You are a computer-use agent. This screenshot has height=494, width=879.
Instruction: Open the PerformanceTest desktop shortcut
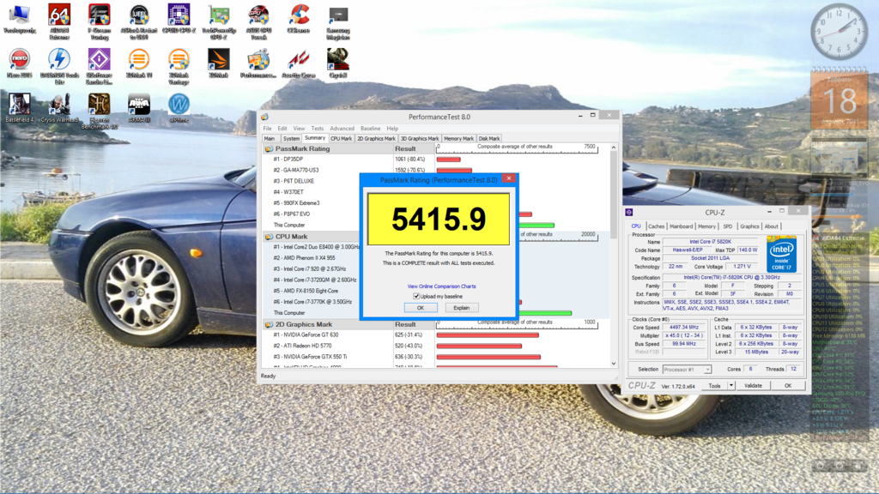(x=258, y=63)
